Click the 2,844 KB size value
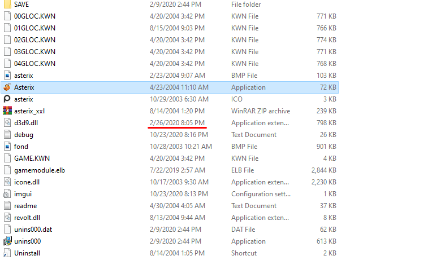Viewport: 428px width, 260px height. (x=324, y=170)
